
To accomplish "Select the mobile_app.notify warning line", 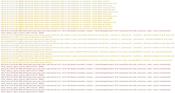I will (58, 10).
